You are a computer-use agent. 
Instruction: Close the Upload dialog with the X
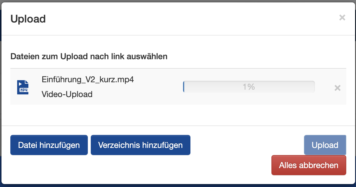click(x=342, y=18)
